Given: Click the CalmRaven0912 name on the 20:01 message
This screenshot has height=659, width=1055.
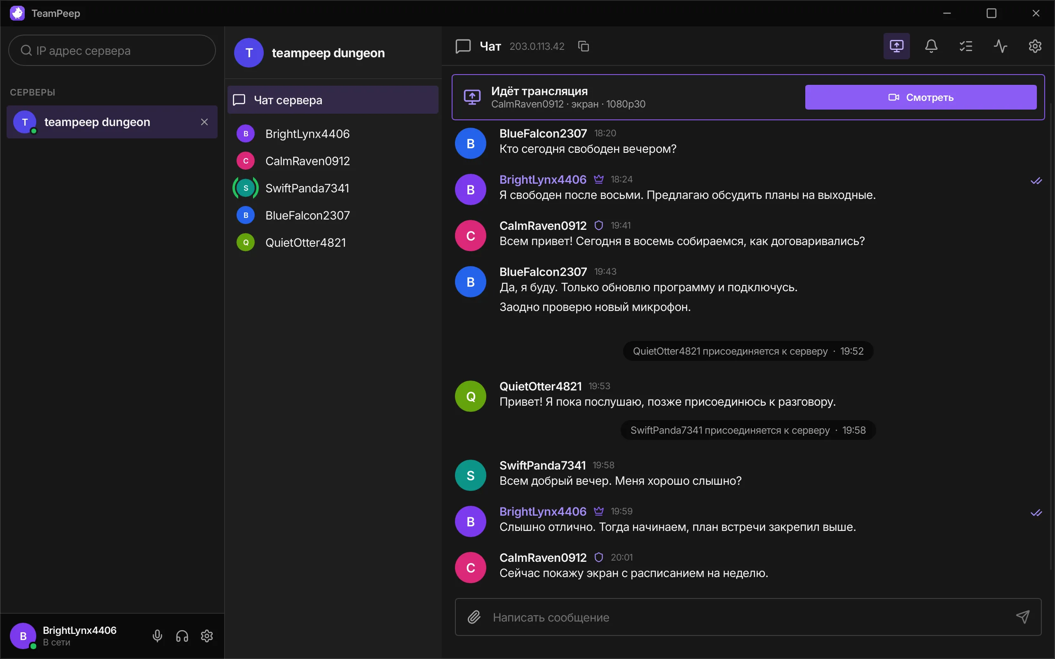Looking at the screenshot, I should tap(543, 557).
